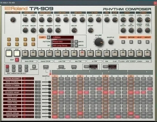This screenshot has height=122, width=157.
Task: Toggle Bass Drum step 1 in grid
Action: click(55, 117)
